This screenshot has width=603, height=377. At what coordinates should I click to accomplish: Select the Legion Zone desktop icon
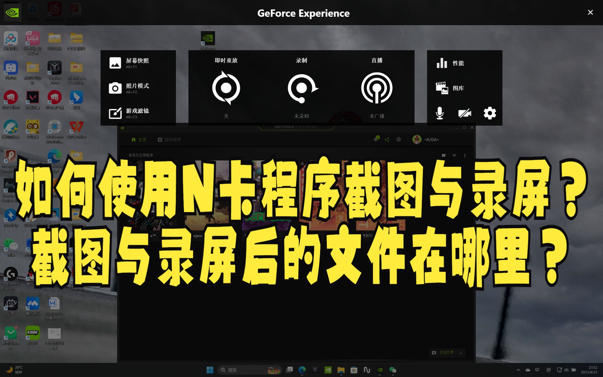click(x=54, y=72)
